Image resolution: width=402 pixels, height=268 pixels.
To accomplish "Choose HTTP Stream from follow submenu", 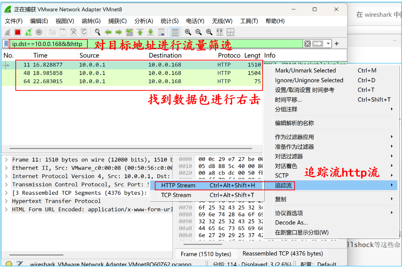I will click(208, 186).
